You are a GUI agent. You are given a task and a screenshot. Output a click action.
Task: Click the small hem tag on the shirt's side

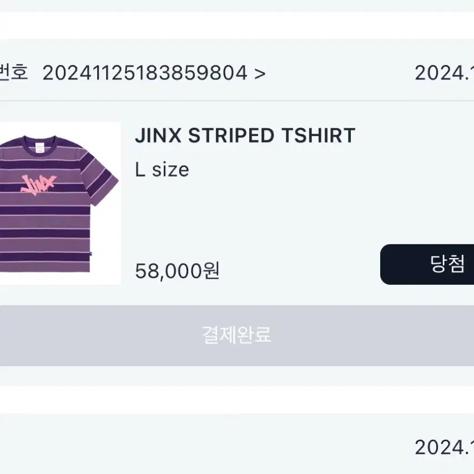click(x=90, y=254)
